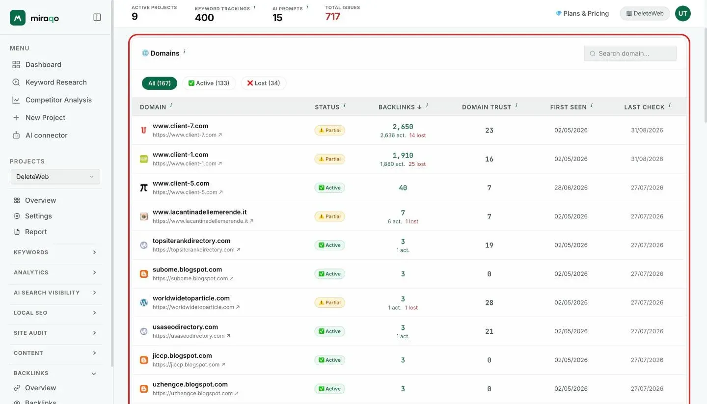Expand the Local SEO section
The width and height of the screenshot is (707, 404).
55,313
